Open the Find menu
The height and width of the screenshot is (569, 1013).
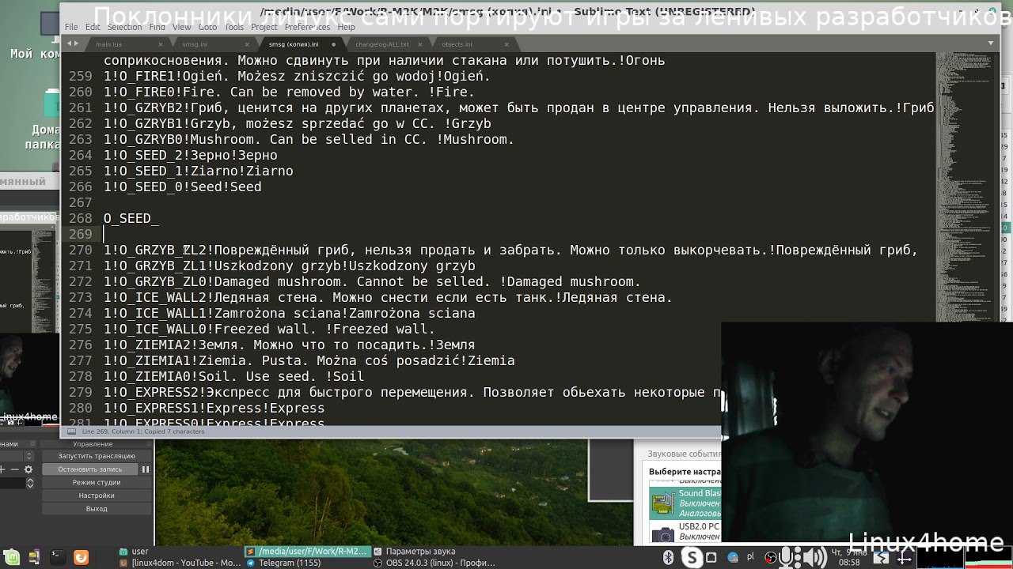pyautogui.click(x=157, y=27)
